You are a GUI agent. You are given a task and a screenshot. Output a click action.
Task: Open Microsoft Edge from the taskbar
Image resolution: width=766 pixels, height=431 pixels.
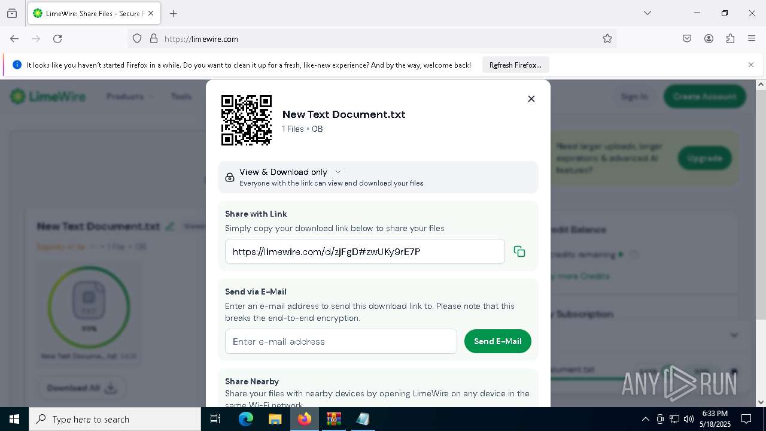[246, 419]
